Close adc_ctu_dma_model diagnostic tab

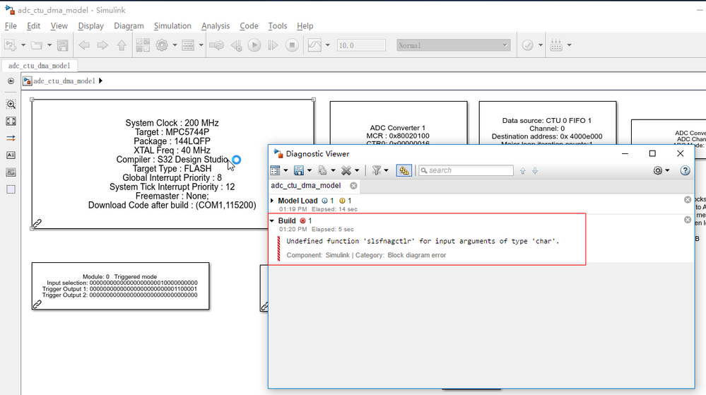(x=353, y=186)
